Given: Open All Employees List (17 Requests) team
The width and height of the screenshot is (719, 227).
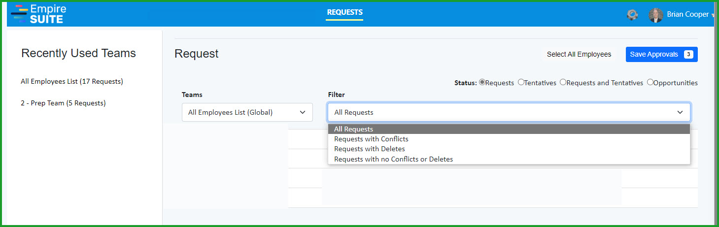Looking at the screenshot, I should pos(72,81).
